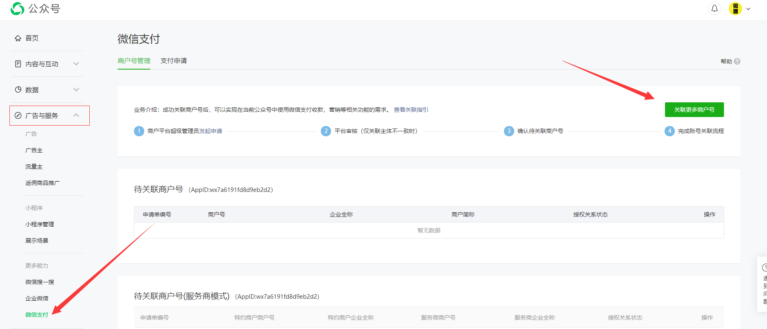Click 授权关系状态 header in first table
Screen dimensions: 767x329
(x=590, y=214)
